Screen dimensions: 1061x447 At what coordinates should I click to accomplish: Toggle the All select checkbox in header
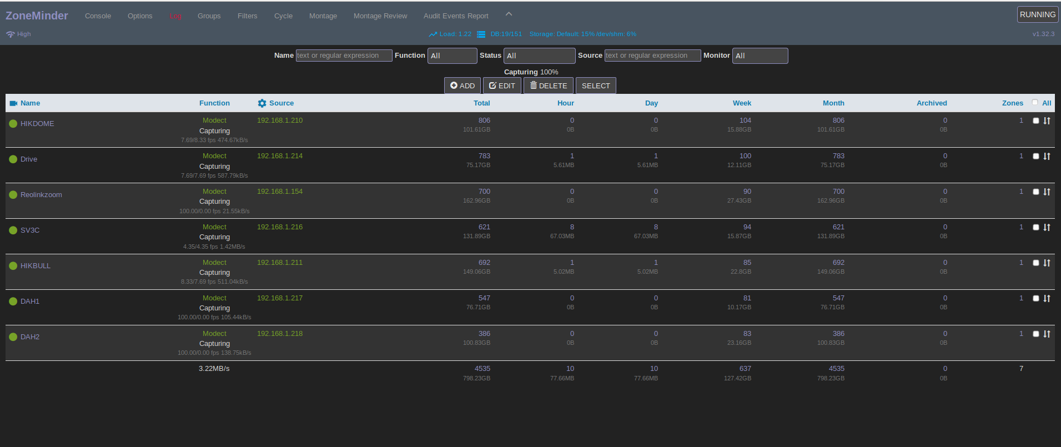click(1035, 102)
